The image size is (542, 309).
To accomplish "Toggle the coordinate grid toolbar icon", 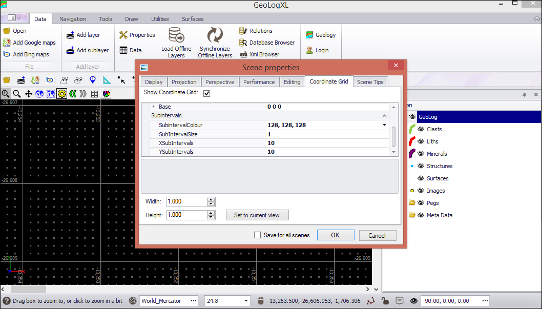I will point(95,94).
